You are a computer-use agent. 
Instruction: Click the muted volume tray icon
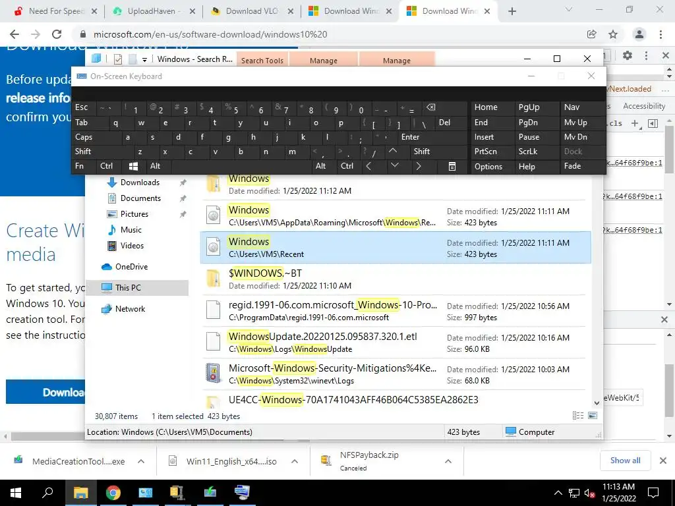tap(589, 493)
